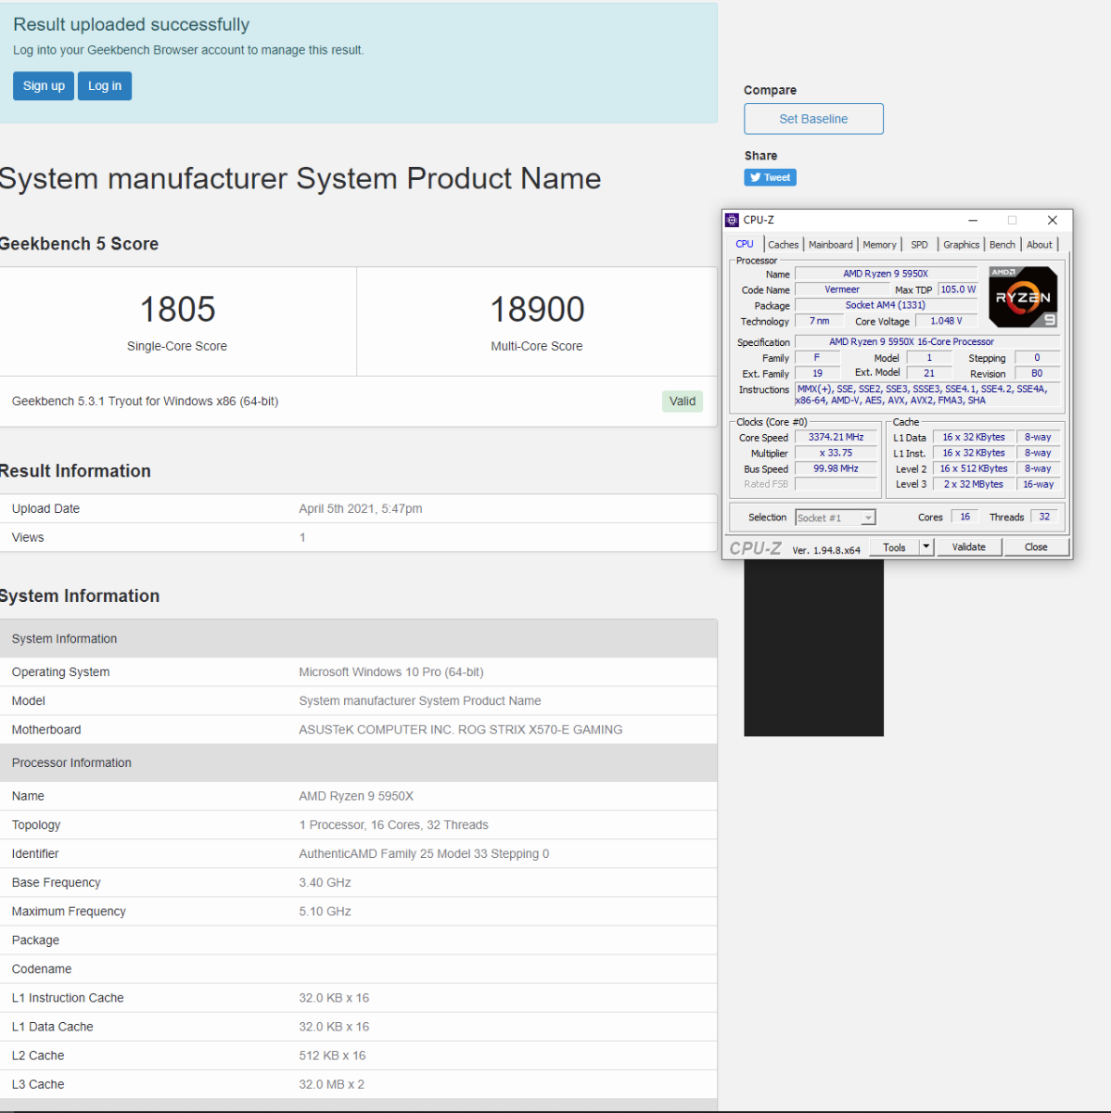Open the Memory tab in CPU-Z

click(x=879, y=245)
